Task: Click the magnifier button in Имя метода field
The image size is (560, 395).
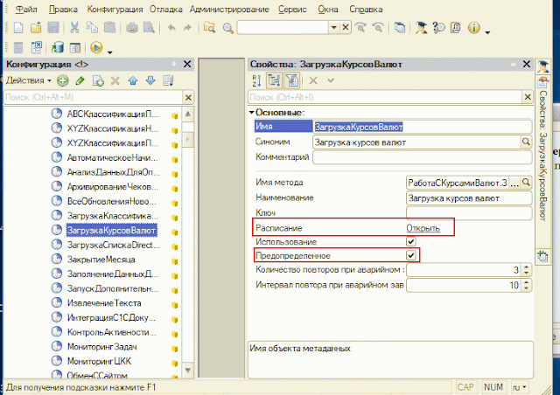Action: click(526, 183)
